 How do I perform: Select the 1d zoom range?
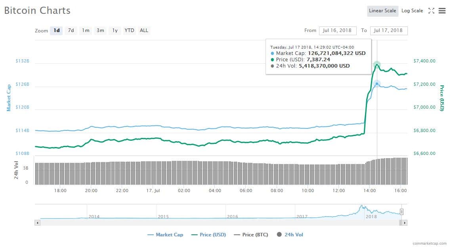click(x=56, y=30)
